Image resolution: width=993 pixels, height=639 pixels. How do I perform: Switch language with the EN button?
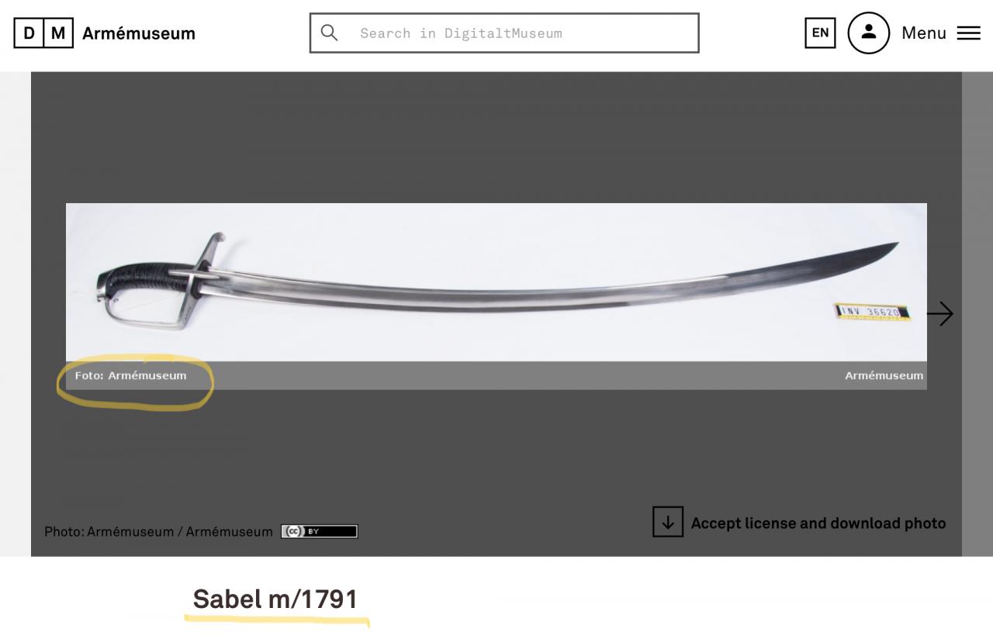(x=820, y=33)
